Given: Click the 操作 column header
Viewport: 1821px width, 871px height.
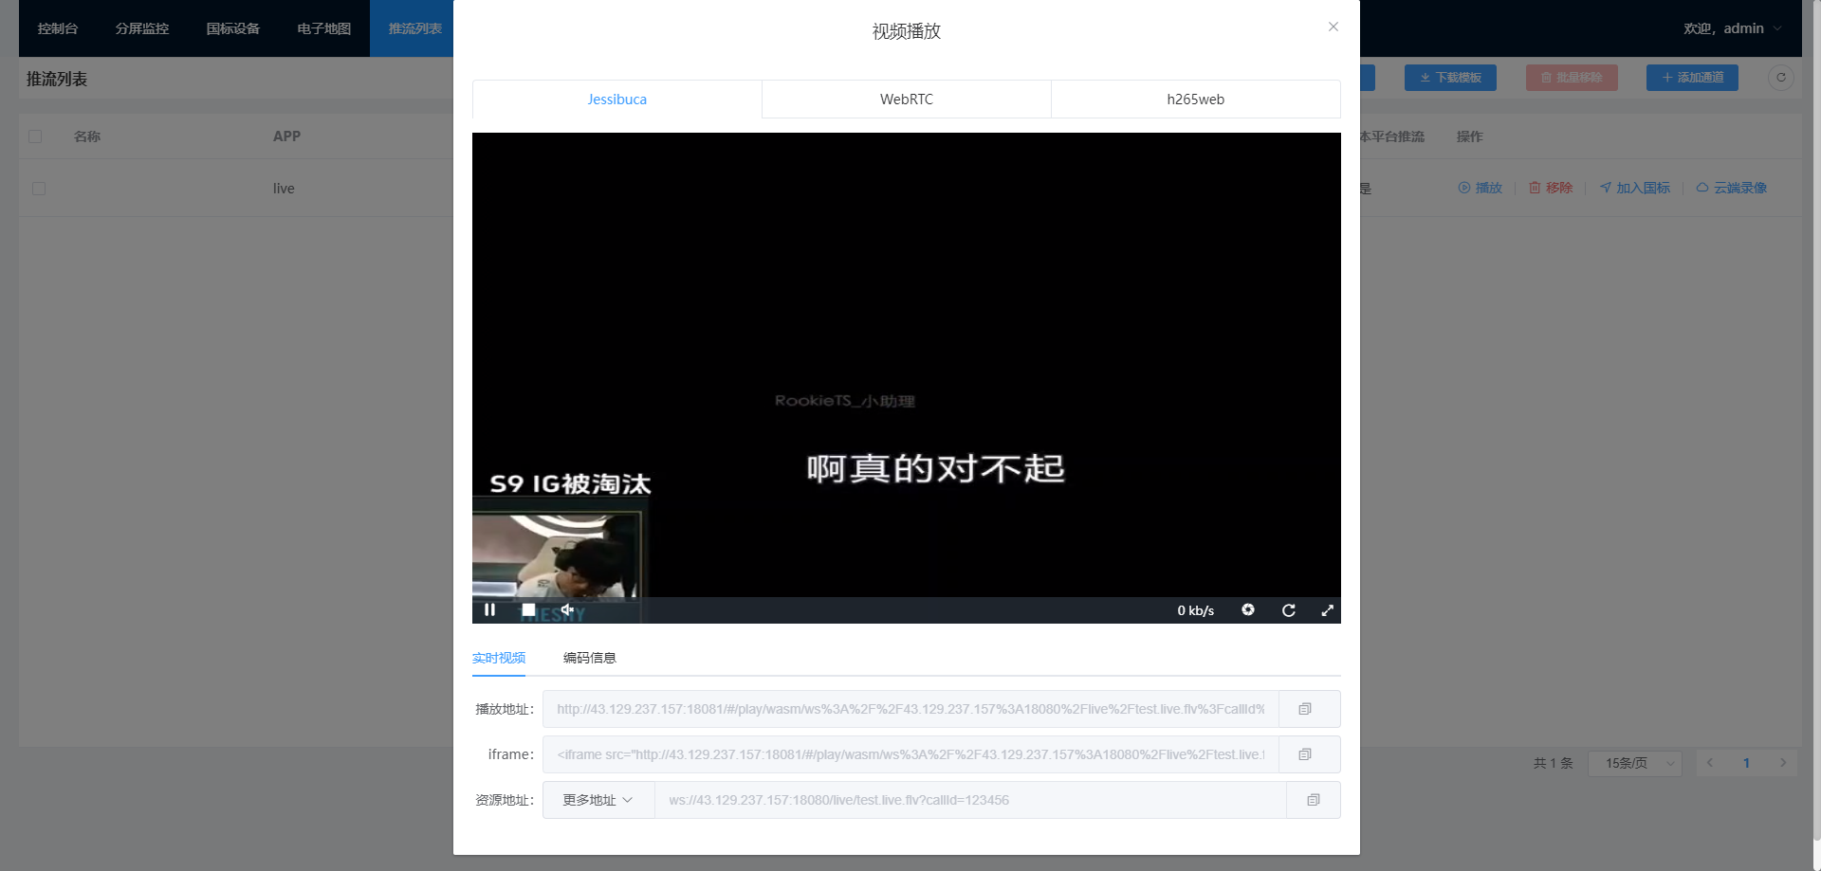Looking at the screenshot, I should click(x=1469, y=136).
